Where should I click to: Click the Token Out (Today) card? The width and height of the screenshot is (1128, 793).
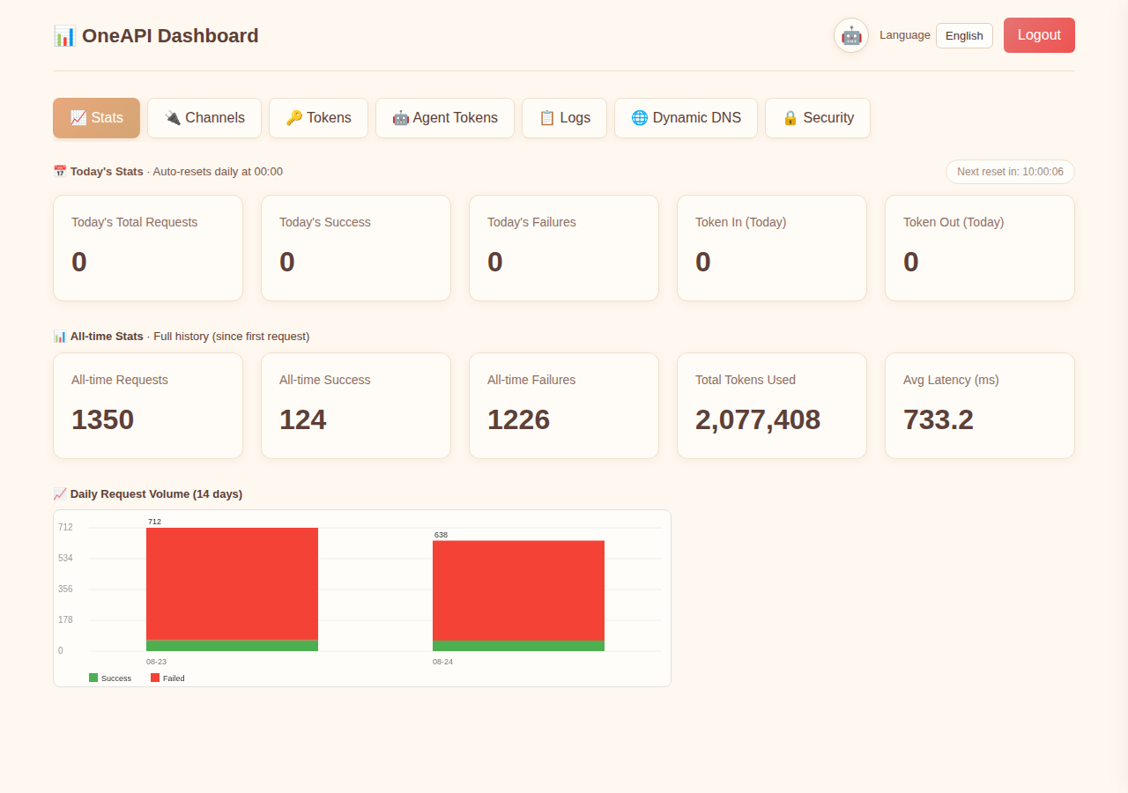980,248
